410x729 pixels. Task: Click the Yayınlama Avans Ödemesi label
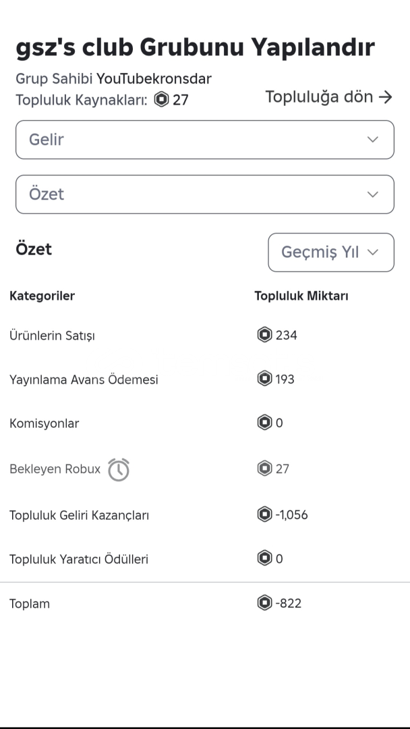click(x=84, y=379)
